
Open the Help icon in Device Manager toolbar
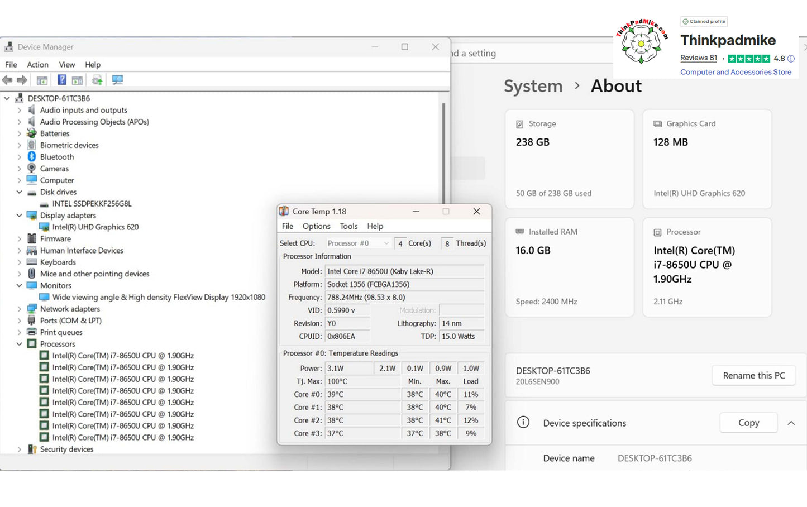pyautogui.click(x=61, y=80)
